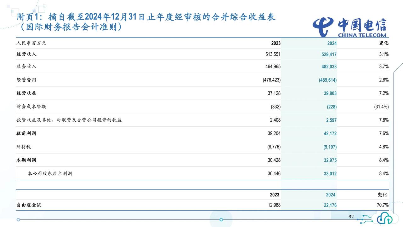The width and height of the screenshot is (403, 227).
Task: Click the 7.6% change value
Action: [384, 134]
